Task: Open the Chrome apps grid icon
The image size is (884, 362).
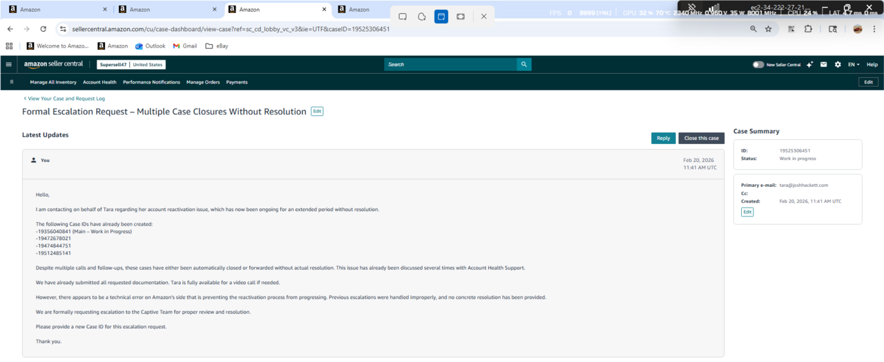Action: [9, 46]
